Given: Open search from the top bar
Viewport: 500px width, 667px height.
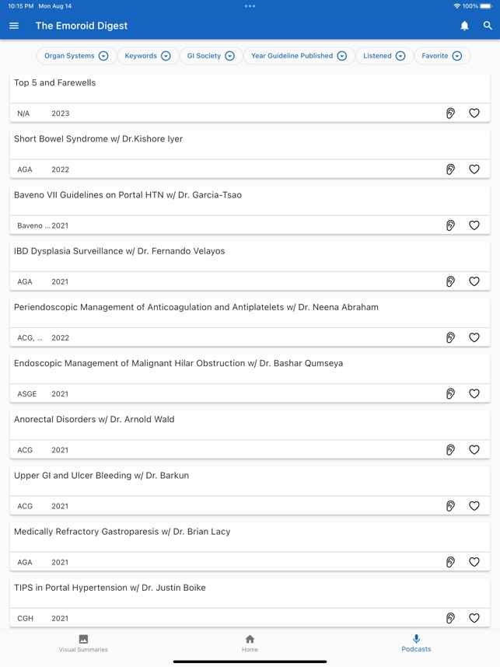Looking at the screenshot, I should 489,25.
